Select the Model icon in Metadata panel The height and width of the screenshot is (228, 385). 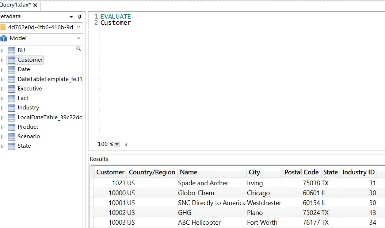[x=4, y=39]
